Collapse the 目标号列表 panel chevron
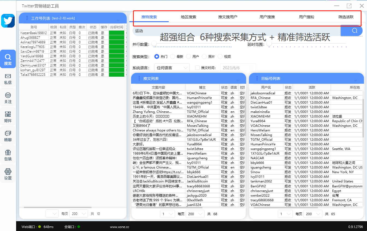The width and height of the screenshot is (367, 231). pos(356,80)
